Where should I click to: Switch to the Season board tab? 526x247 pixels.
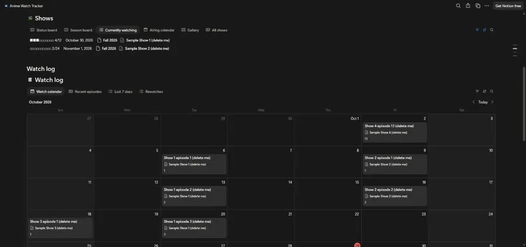[x=78, y=30]
